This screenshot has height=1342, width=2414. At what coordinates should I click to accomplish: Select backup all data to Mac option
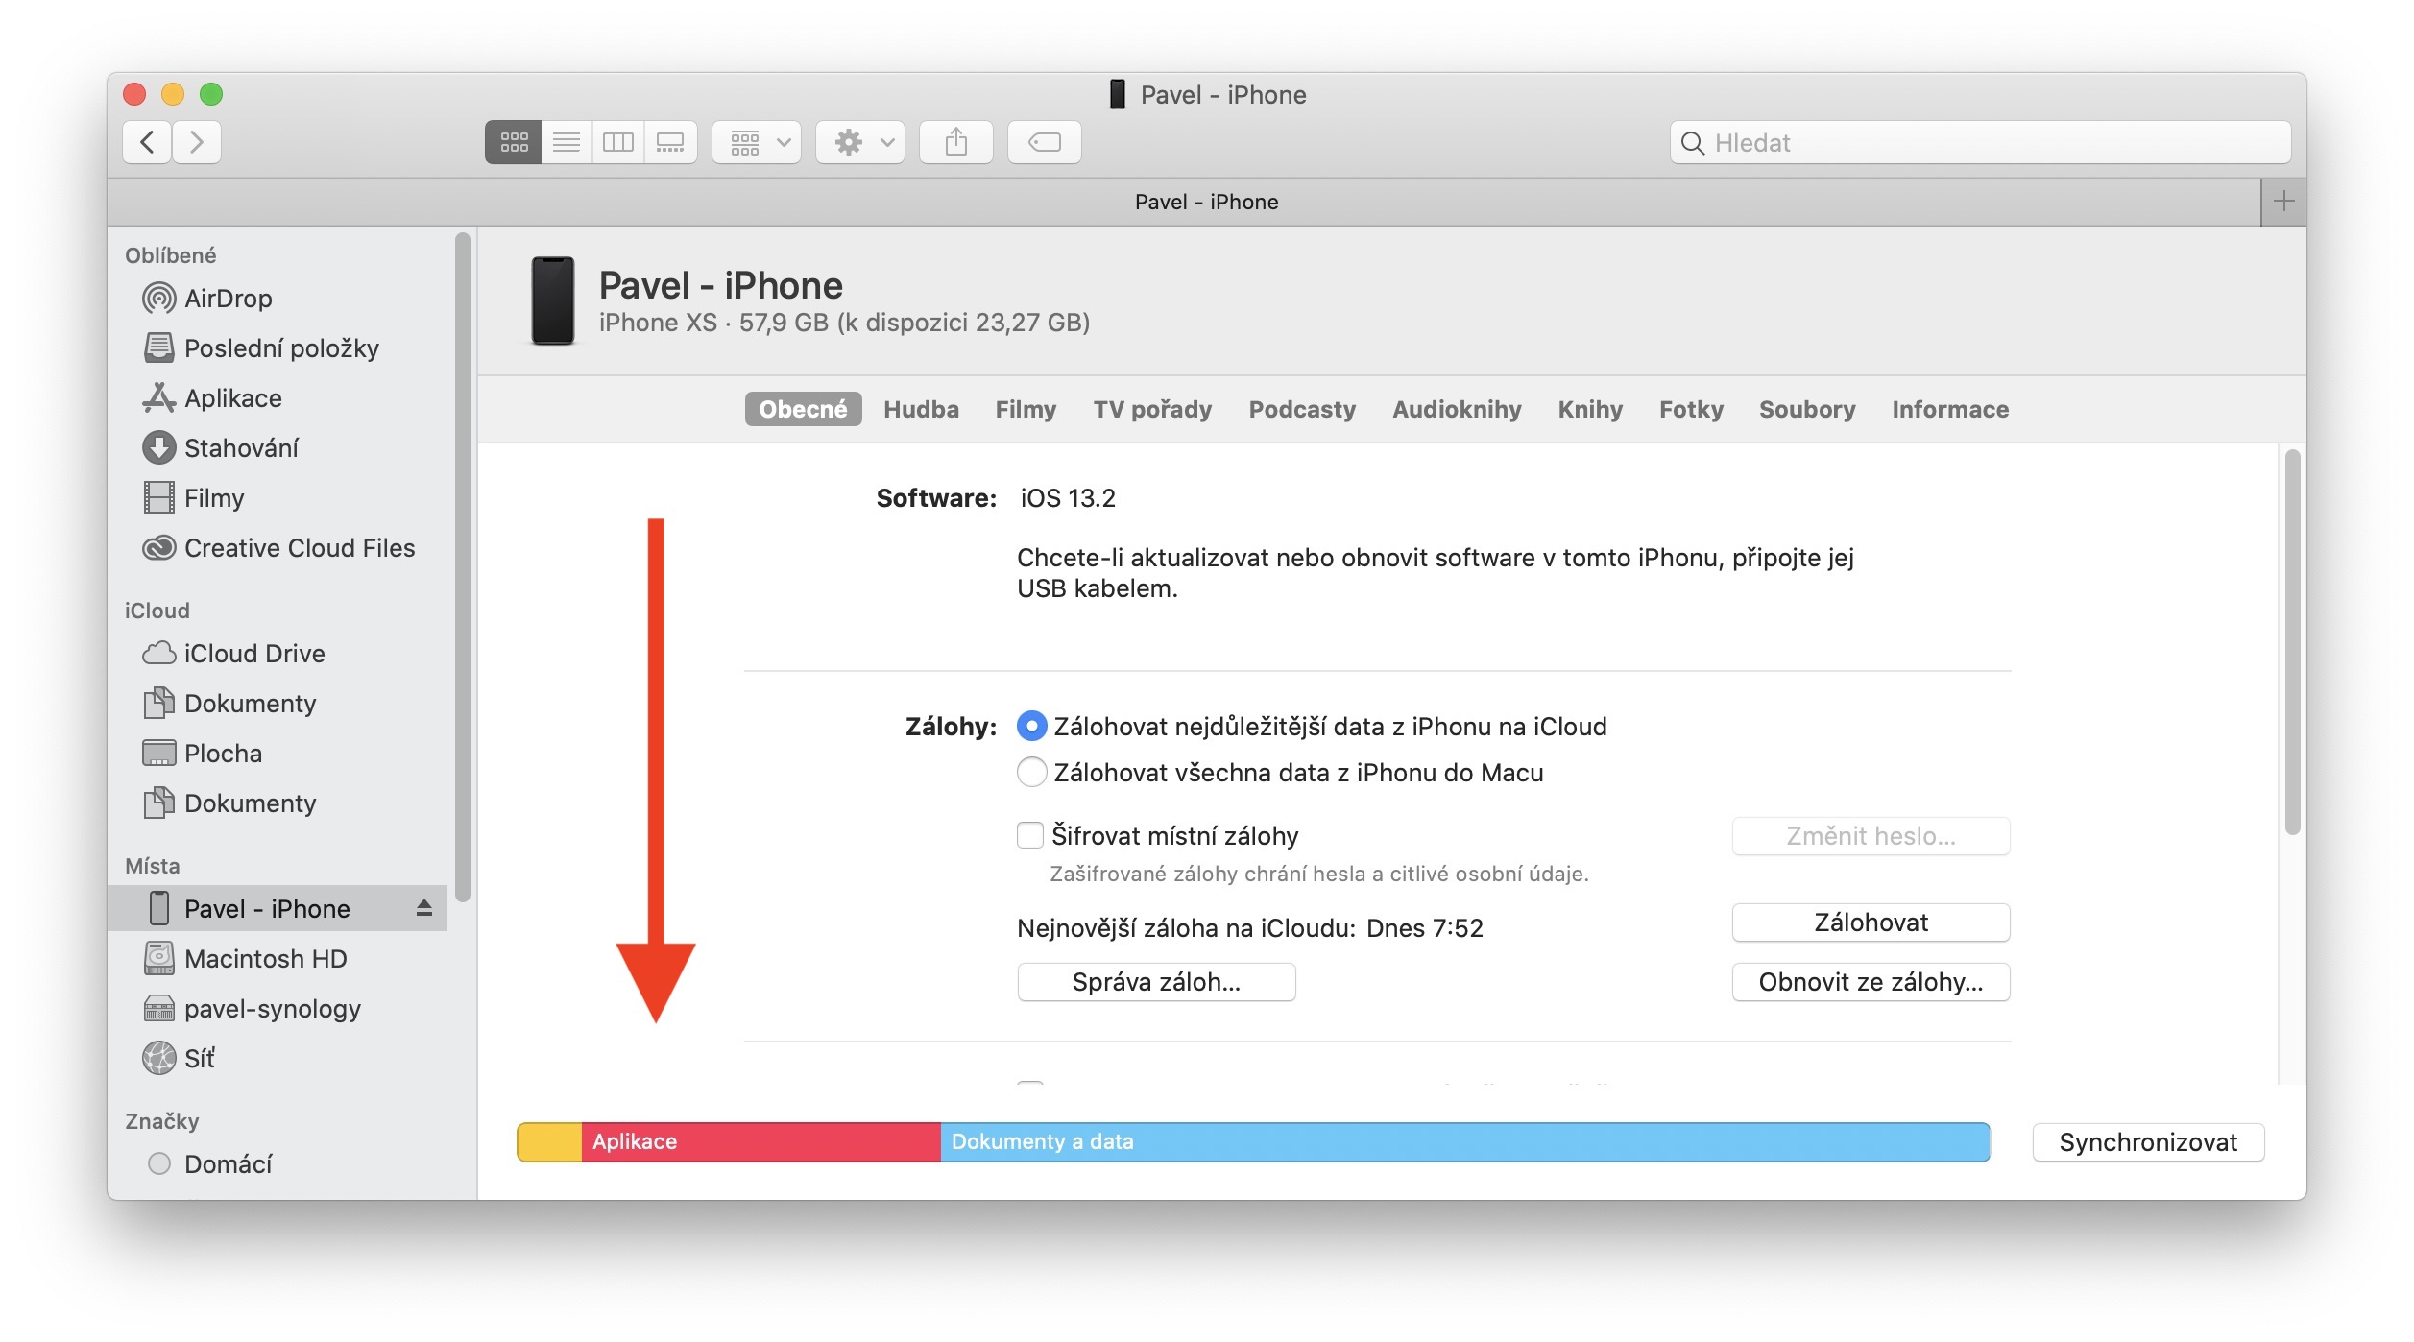click(1031, 773)
